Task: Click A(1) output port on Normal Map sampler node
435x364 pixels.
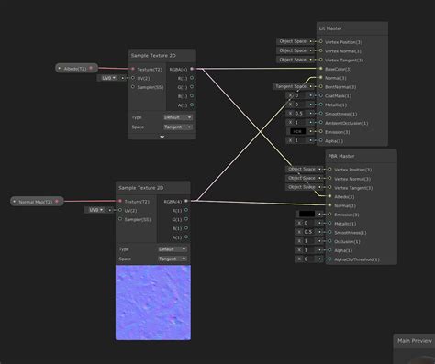Action: point(186,237)
